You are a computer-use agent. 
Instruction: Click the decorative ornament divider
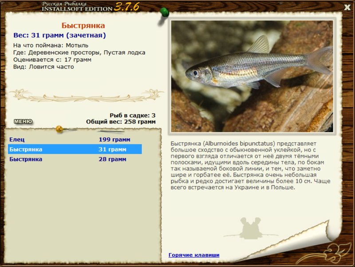[x=86, y=96]
